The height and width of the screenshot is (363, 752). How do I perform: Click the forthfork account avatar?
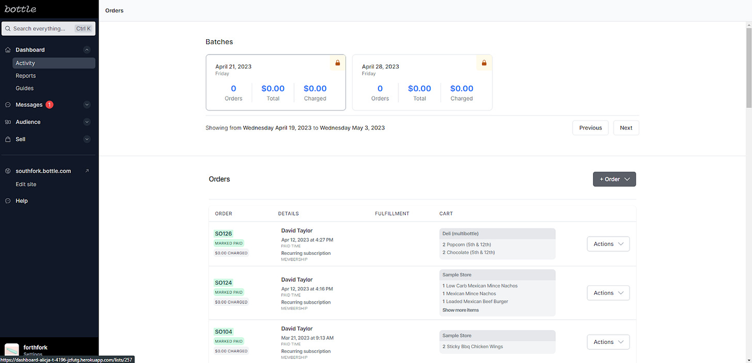tap(12, 351)
